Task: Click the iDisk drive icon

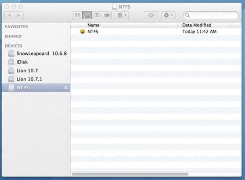Action: [x=11, y=62]
